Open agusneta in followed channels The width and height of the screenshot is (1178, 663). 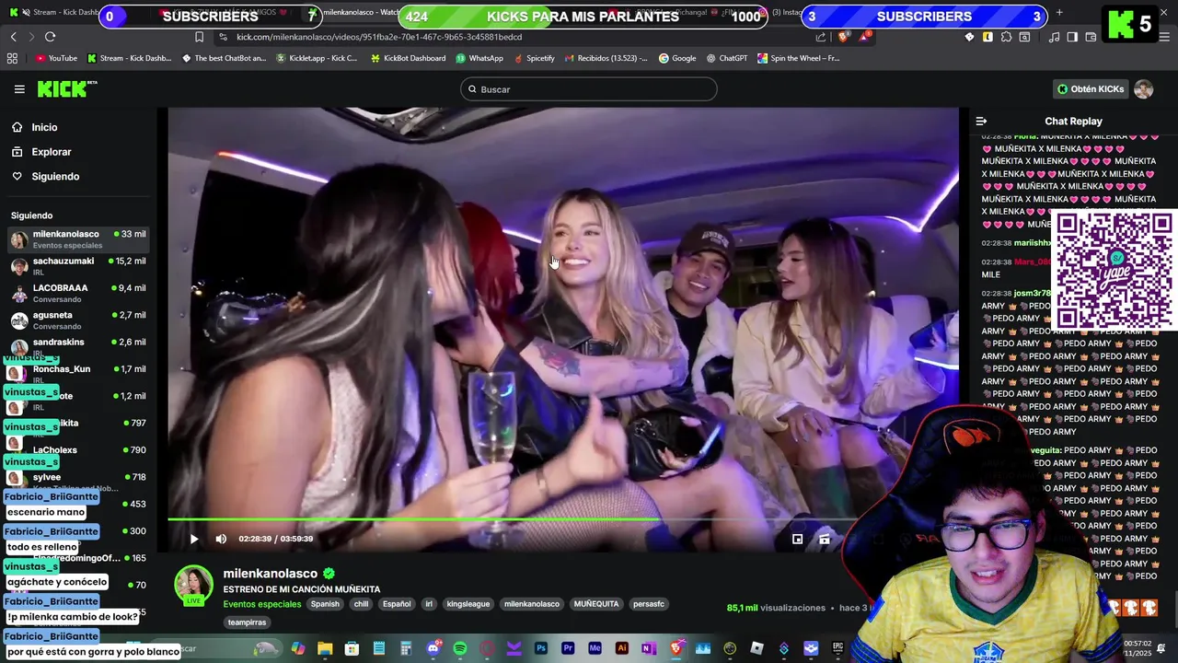pos(78,320)
